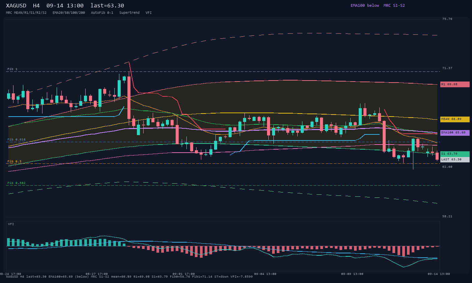Click "last=63.30" in the chart title
Screen dimensions: 472x283
pos(107,6)
